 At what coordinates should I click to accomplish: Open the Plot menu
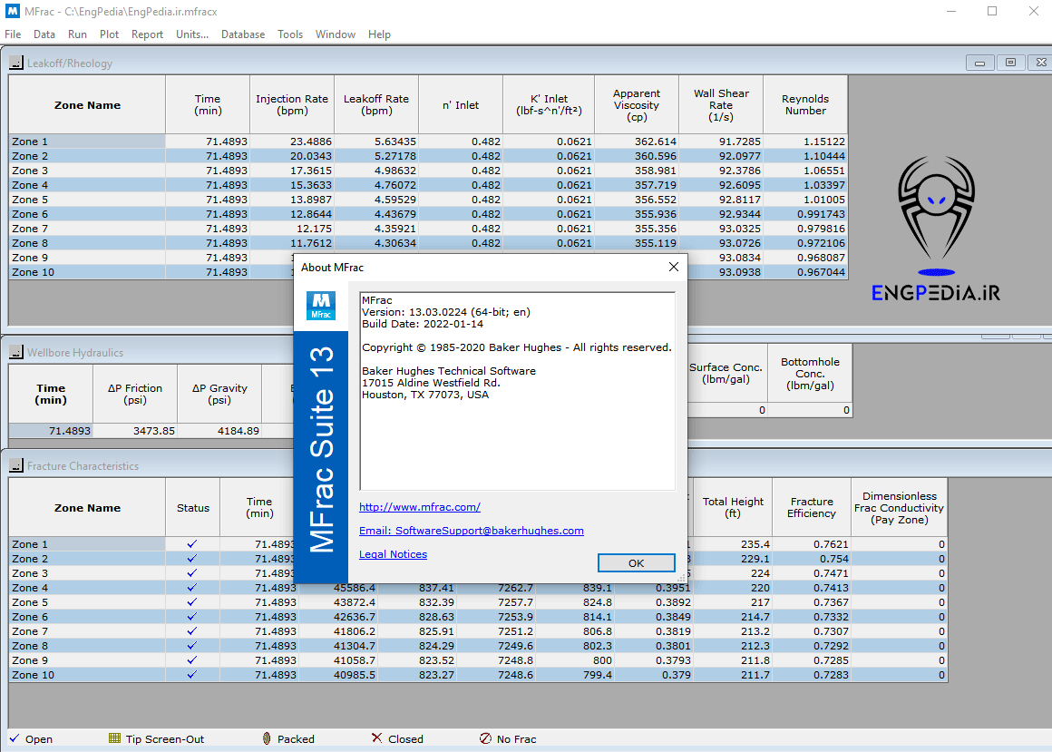pos(109,34)
